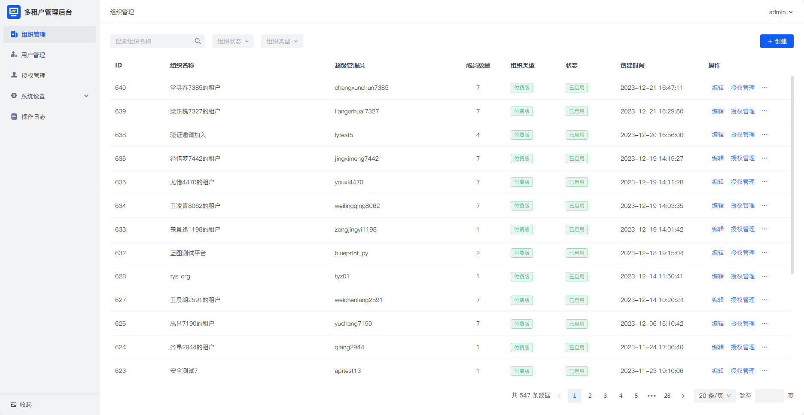The height and width of the screenshot is (415, 804).
Task: Click the 多租户管理后台 logo icon
Action: click(14, 12)
